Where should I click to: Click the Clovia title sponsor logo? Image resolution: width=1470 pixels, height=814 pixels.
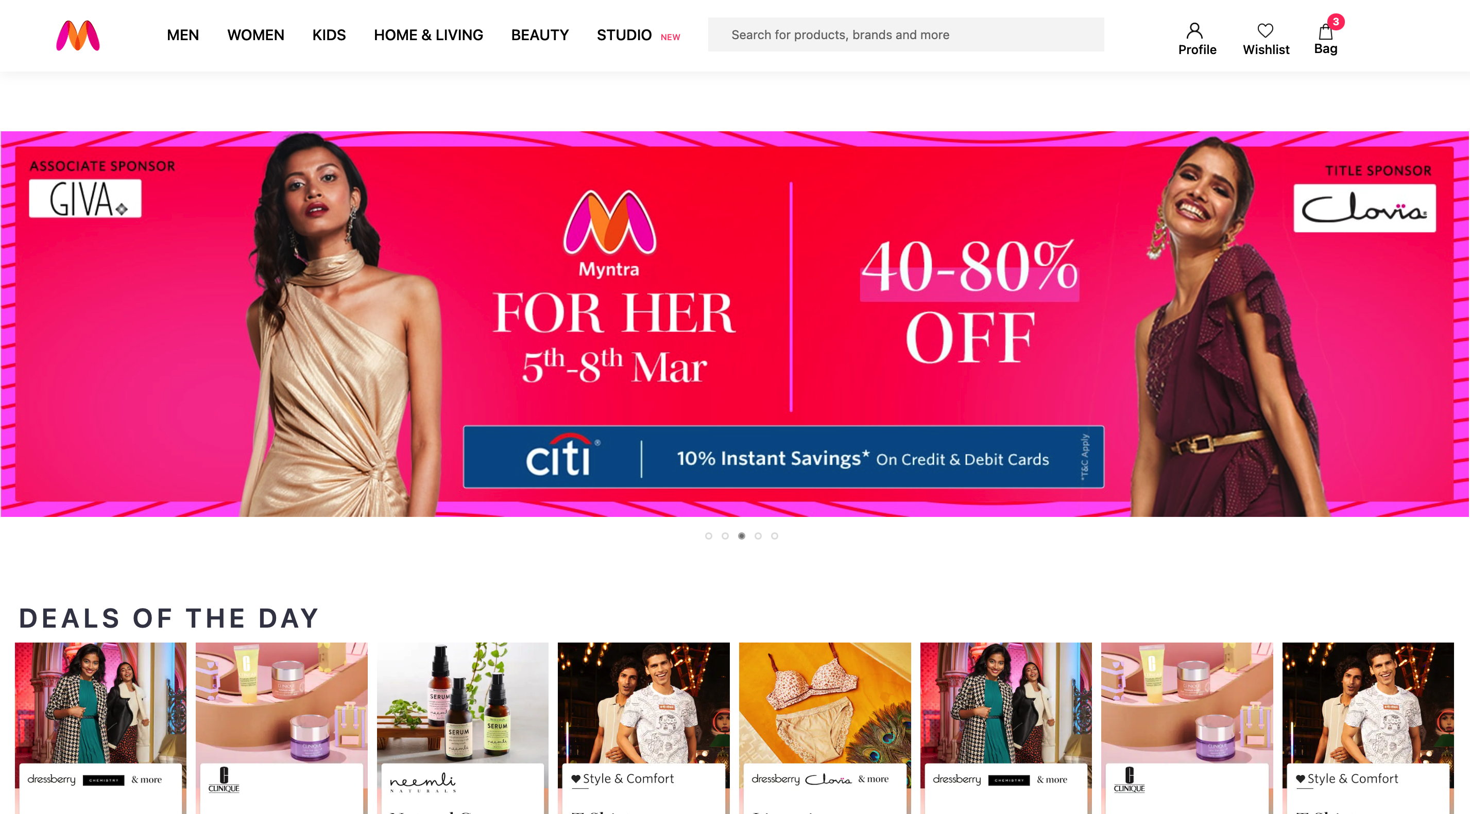(x=1364, y=208)
